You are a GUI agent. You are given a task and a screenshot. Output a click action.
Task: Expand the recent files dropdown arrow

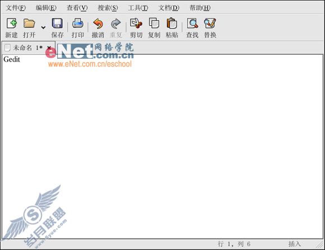pos(43,27)
